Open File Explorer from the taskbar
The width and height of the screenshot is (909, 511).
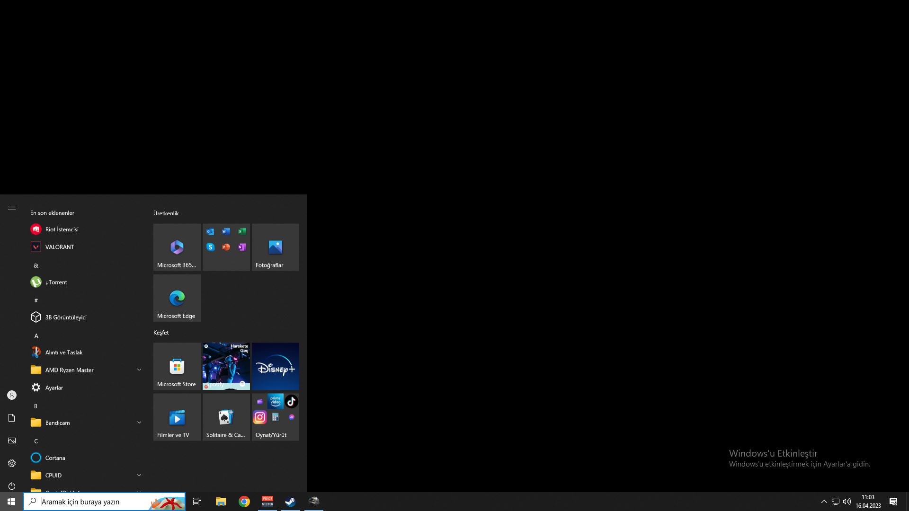(221, 502)
